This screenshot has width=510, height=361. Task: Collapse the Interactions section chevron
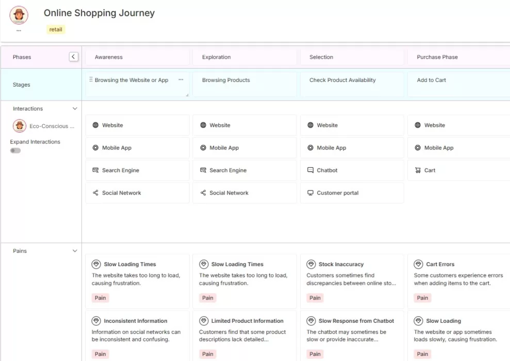click(75, 108)
